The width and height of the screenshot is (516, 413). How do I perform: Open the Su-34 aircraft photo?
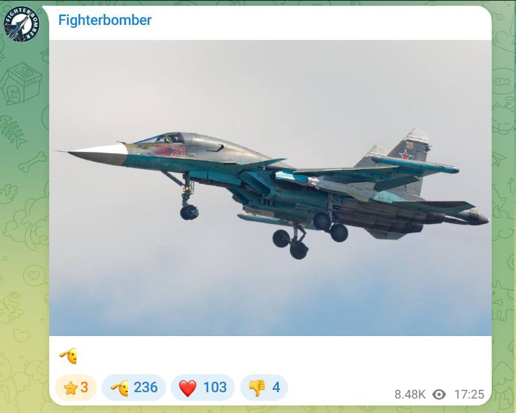(270, 188)
